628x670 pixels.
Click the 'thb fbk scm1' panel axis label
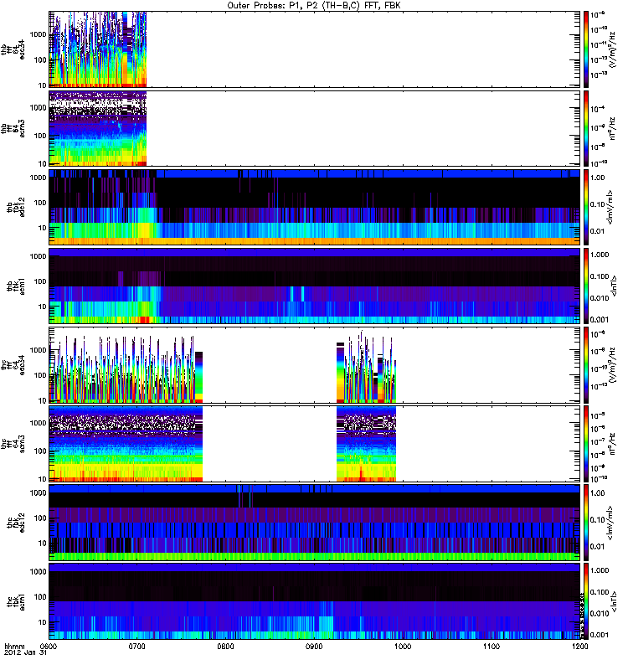[x=15, y=286]
